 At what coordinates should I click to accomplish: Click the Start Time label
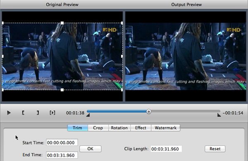click(33, 143)
